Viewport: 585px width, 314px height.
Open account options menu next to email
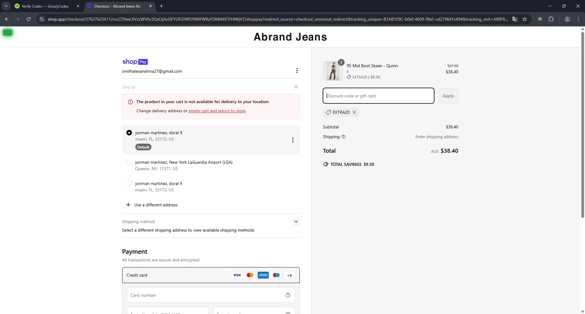coord(297,71)
